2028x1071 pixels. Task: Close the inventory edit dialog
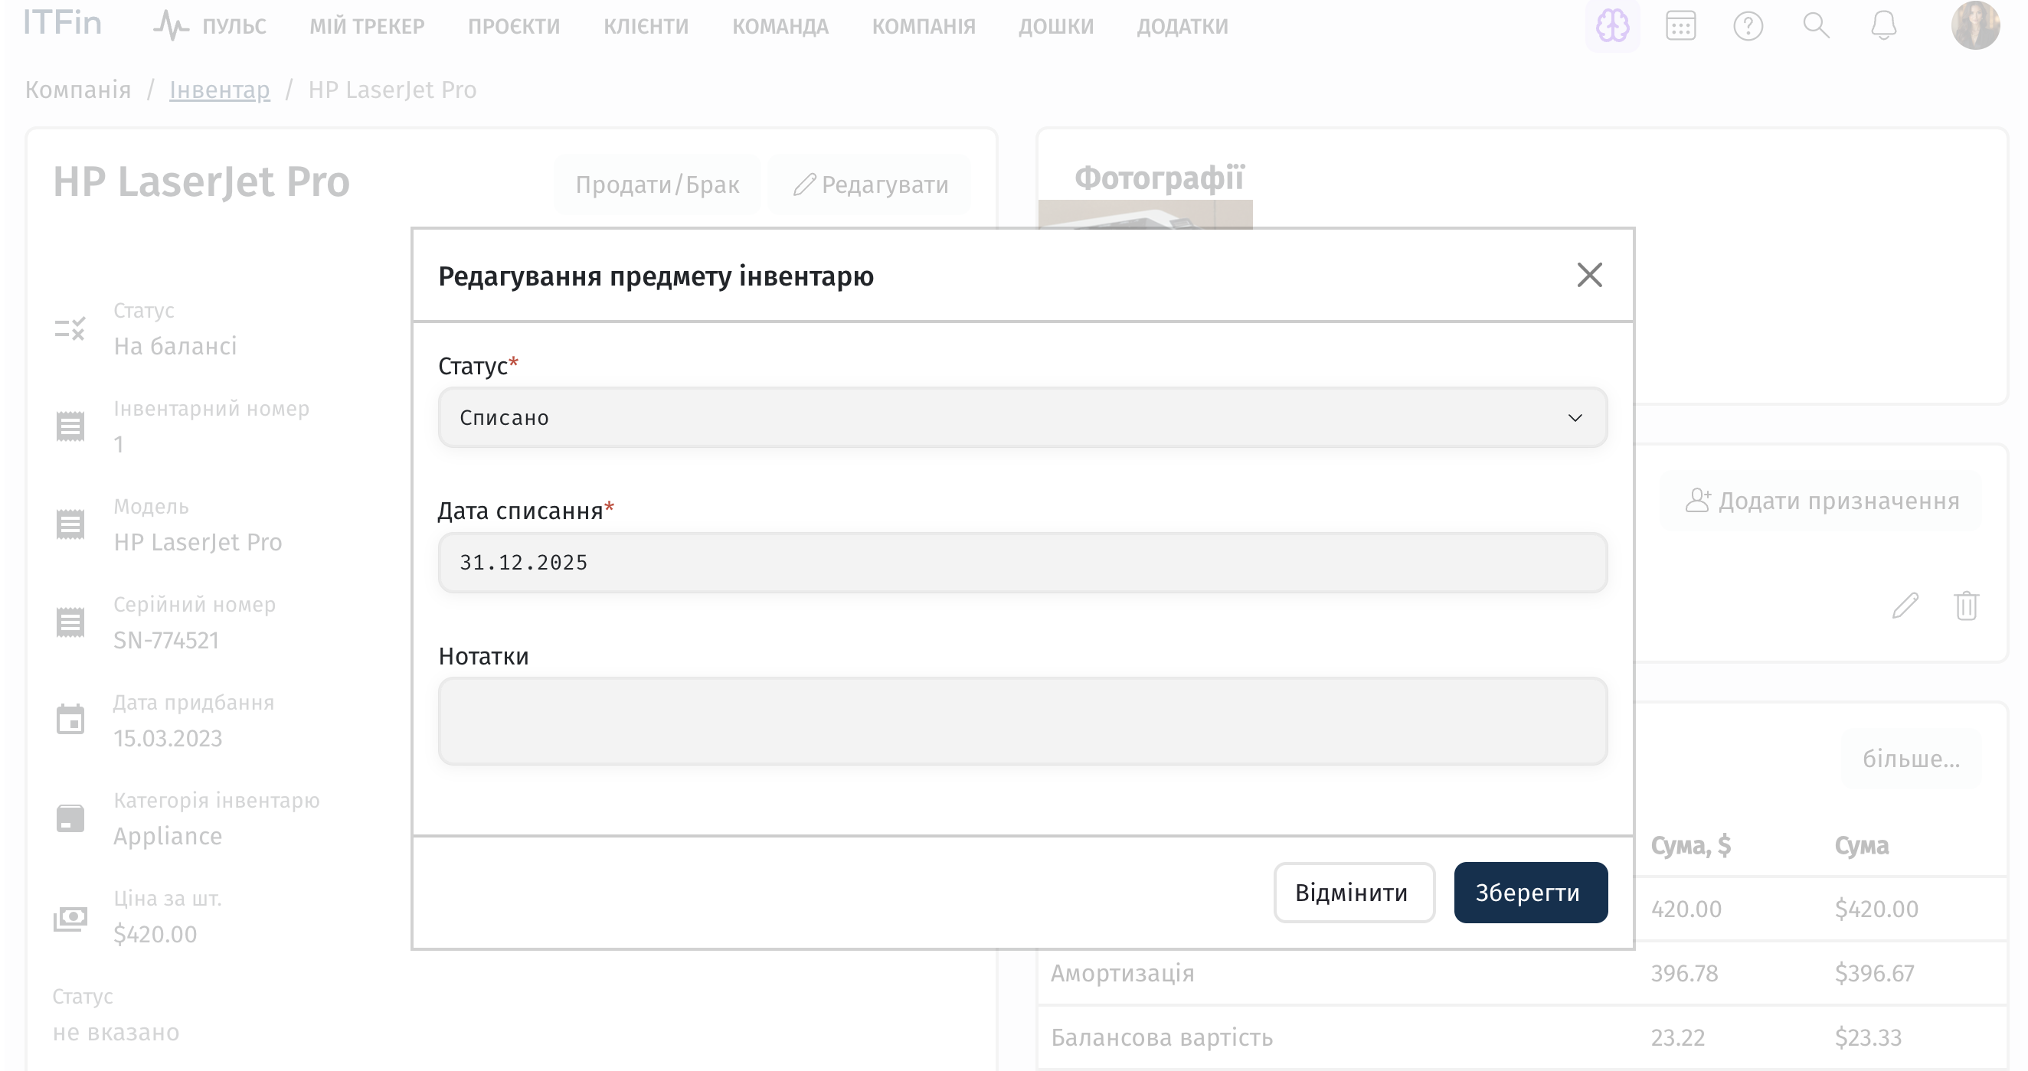[1589, 276]
